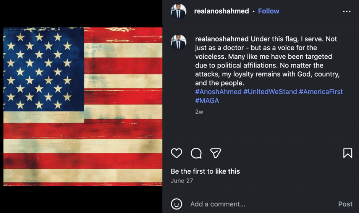Save the post with the bookmark icon

[x=348, y=153]
